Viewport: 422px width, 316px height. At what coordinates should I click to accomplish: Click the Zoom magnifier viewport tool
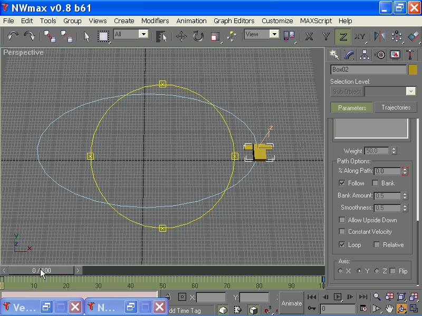tap(377, 297)
